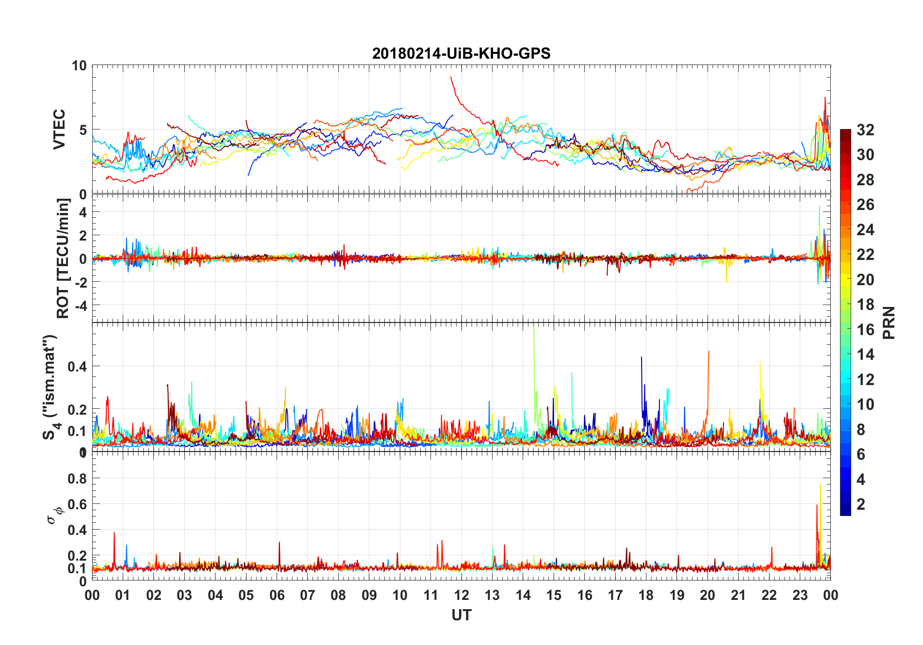Viewport: 923px width, 645px height.
Task: Click the plot title 20180214-UiB-KHO-GPS
Action: coord(461,53)
